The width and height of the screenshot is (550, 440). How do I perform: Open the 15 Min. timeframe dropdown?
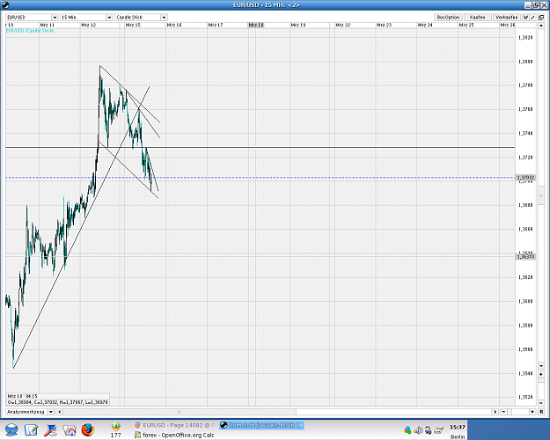tap(86, 18)
